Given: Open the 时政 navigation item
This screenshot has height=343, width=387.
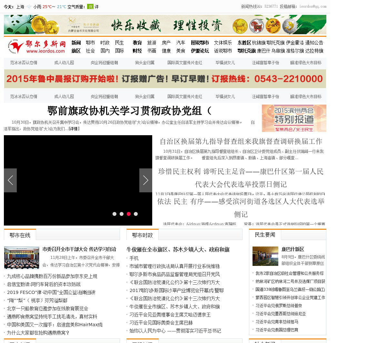Looking at the screenshot, I should click(105, 43).
